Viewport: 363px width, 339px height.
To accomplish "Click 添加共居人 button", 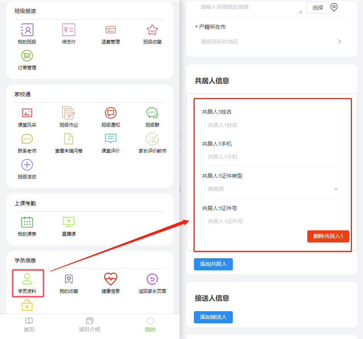I will point(213,264).
